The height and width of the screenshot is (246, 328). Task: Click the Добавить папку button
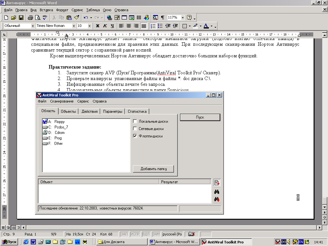(x=153, y=169)
